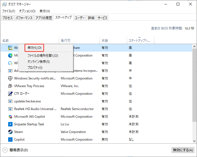Click the CTF ローダー pen icon
Viewport: 197px width, 157px height.
pyautogui.click(x=10, y=94)
